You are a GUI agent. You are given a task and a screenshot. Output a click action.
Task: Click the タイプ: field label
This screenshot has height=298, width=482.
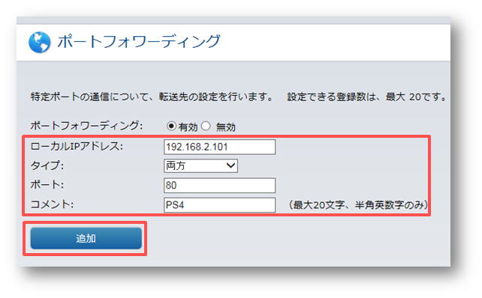click(x=47, y=165)
